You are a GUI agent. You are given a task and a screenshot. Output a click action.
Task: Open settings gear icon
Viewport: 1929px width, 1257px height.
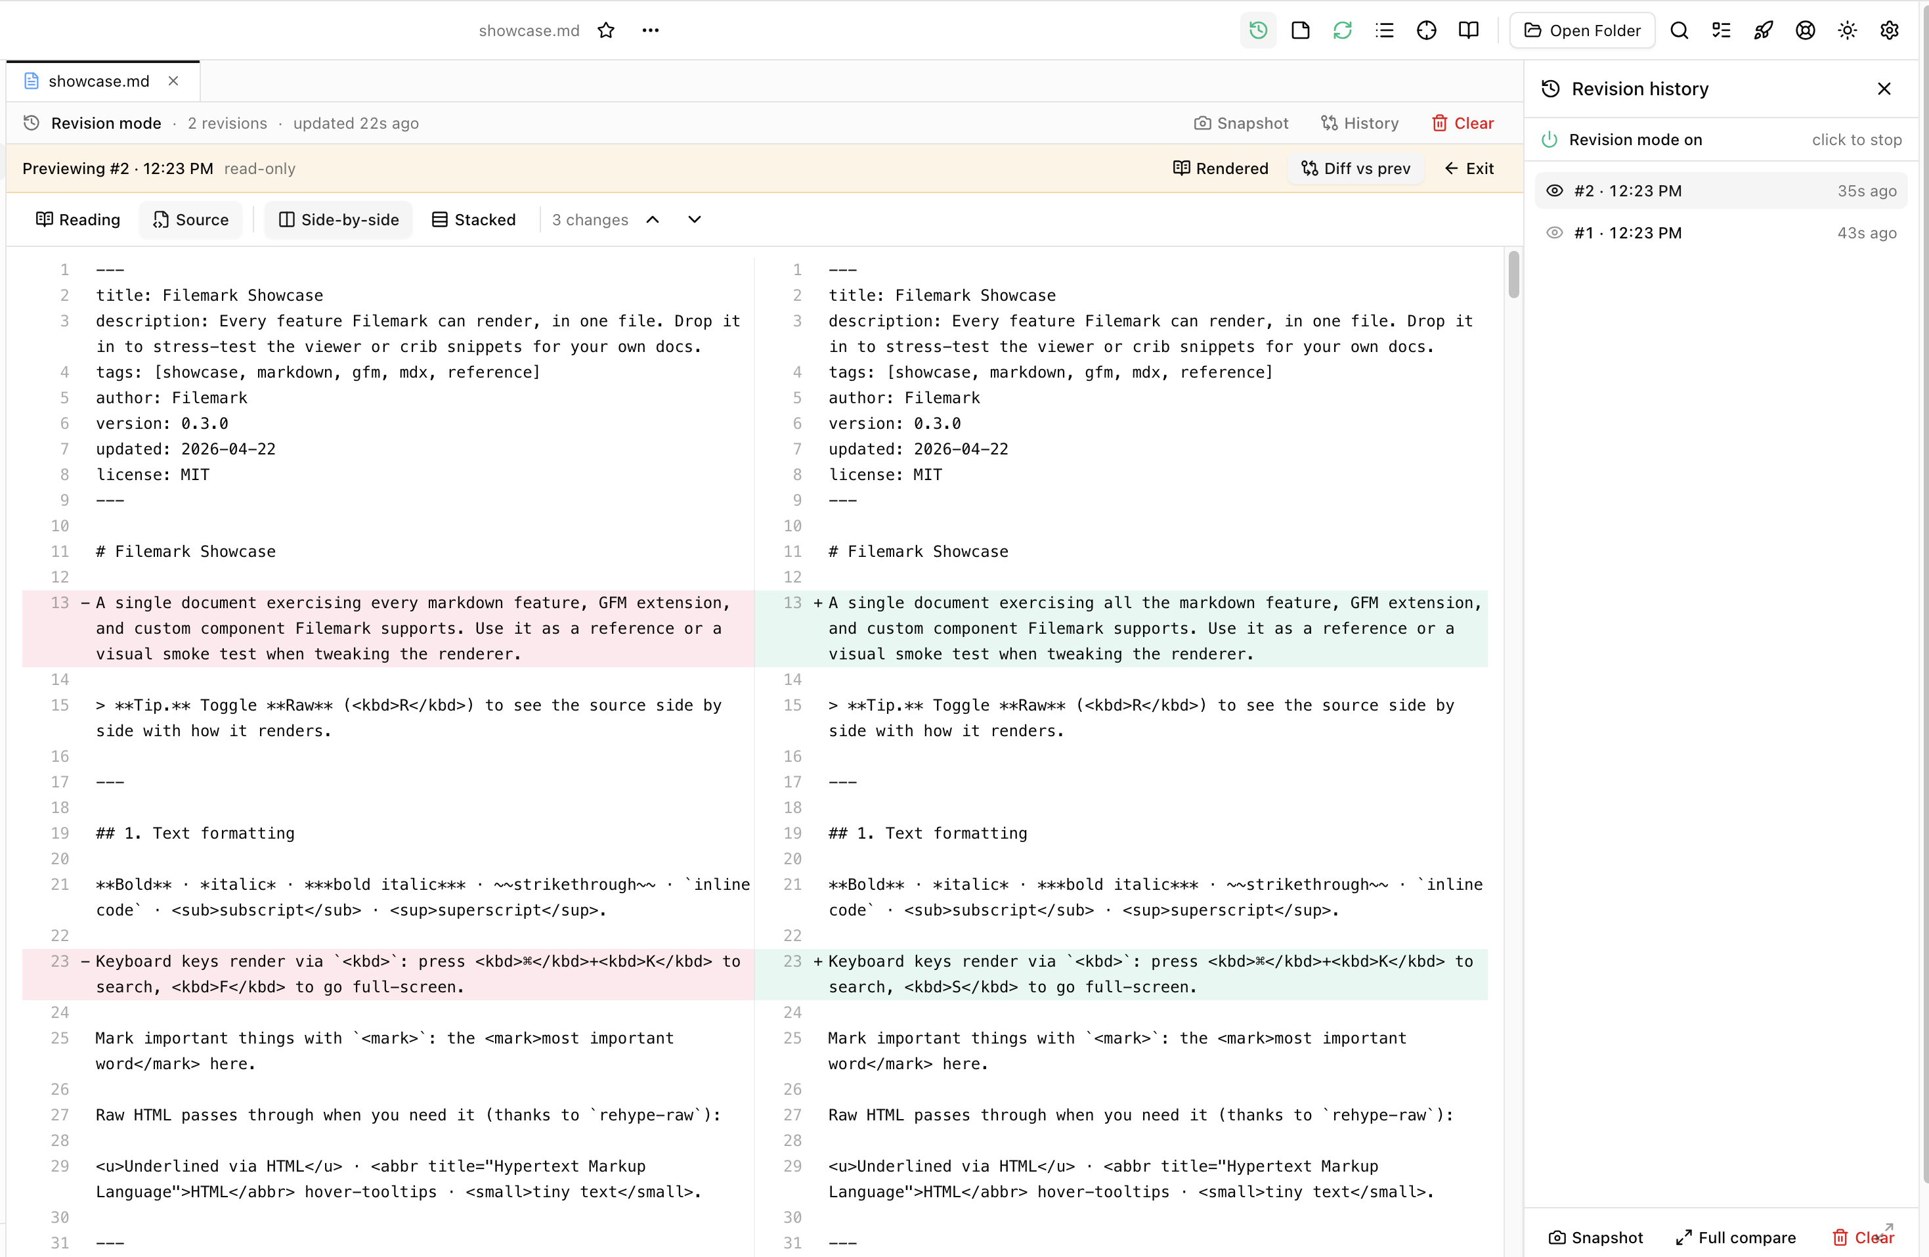(x=1890, y=31)
